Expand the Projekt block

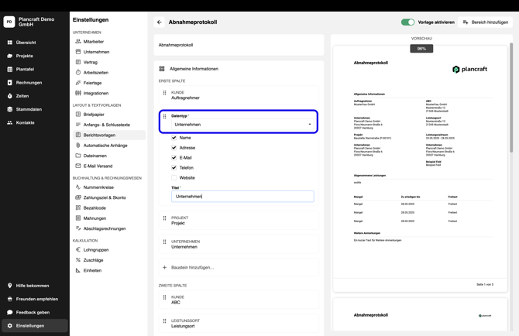coord(239,220)
